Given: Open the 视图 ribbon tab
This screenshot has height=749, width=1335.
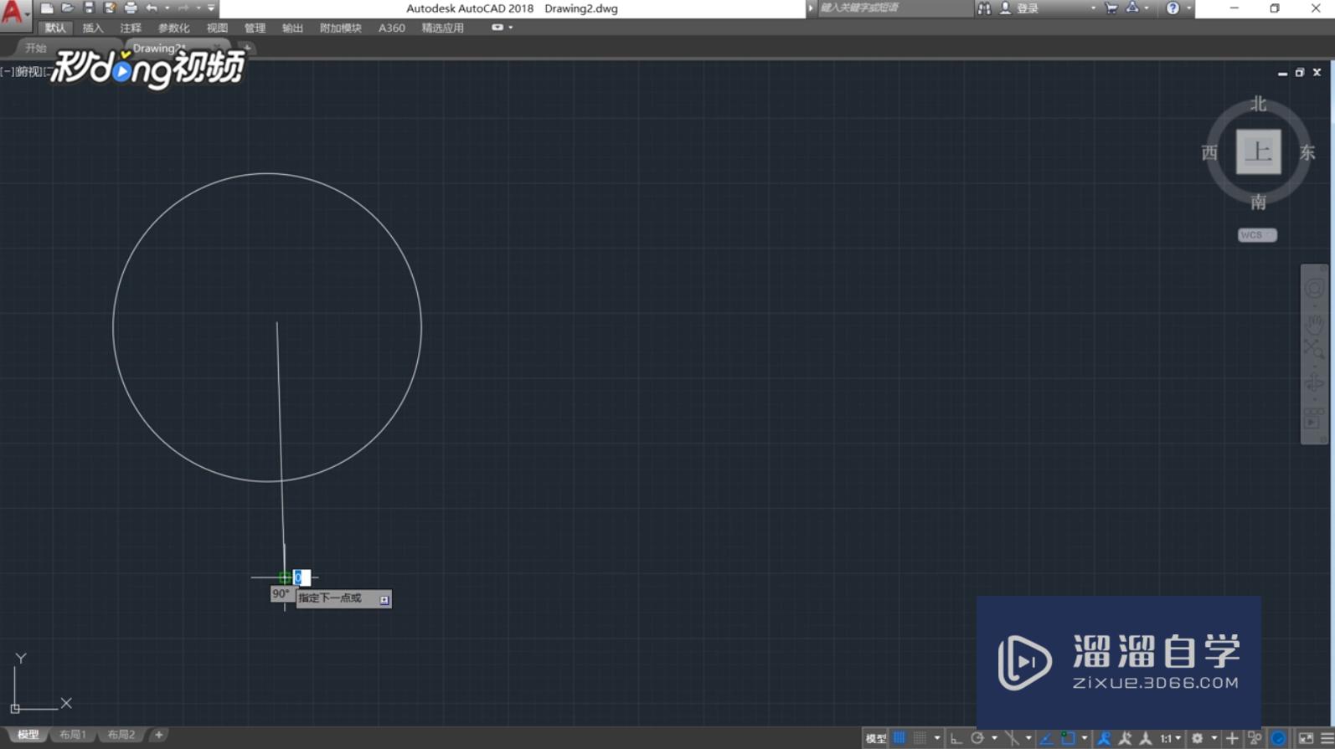Looking at the screenshot, I should pos(218,28).
